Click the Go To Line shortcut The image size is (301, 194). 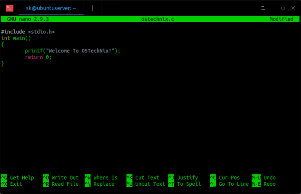230,184
